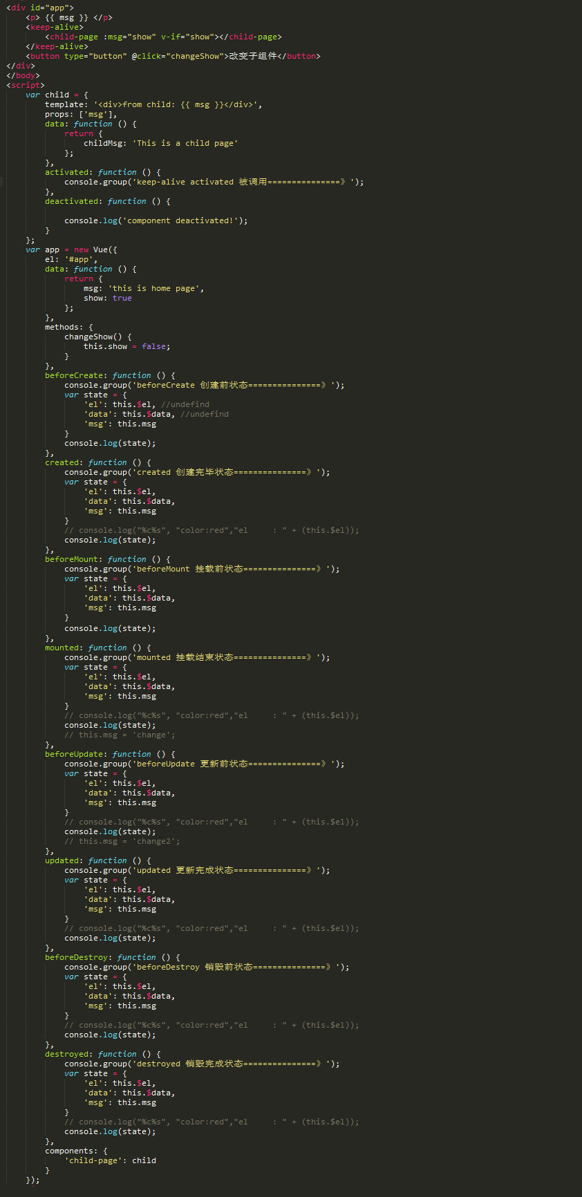Click the <div id="app"> opening tag line
The image size is (582, 1197).
pyautogui.click(x=40, y=8)
